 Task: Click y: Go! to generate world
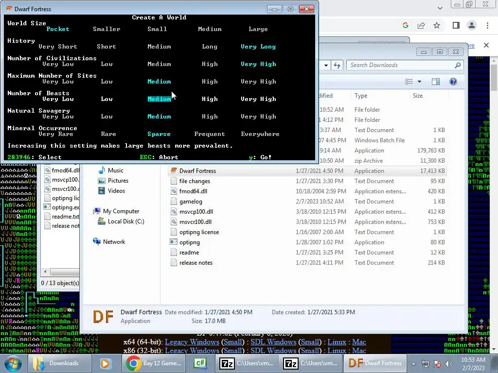260,157
